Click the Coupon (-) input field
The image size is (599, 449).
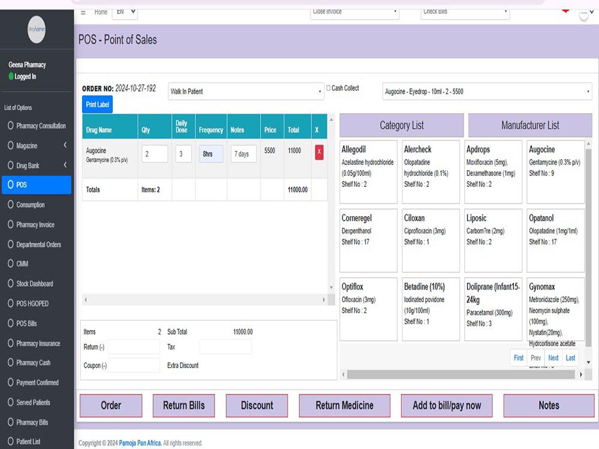(x=134, y=365)
